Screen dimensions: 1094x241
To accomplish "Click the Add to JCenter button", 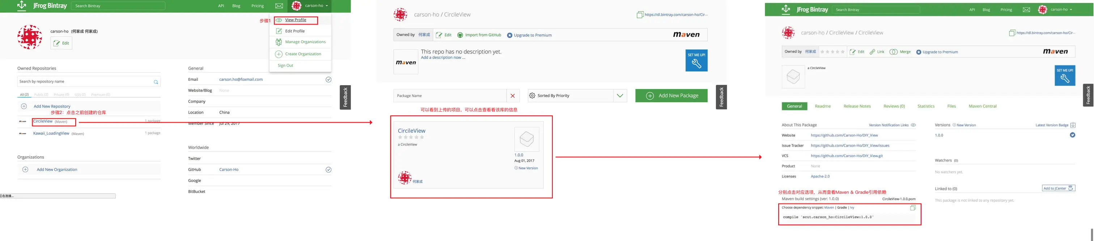I will coord(1058,188).
